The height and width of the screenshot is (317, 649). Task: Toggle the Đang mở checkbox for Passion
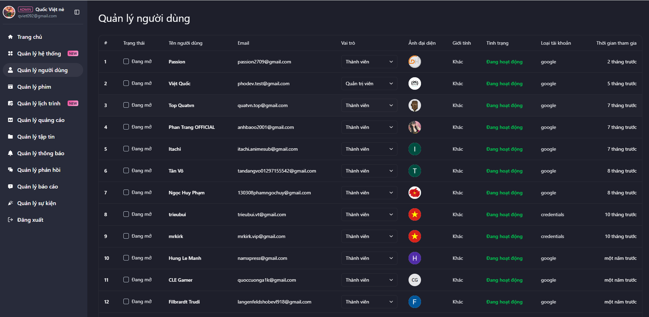coord(126,61)
